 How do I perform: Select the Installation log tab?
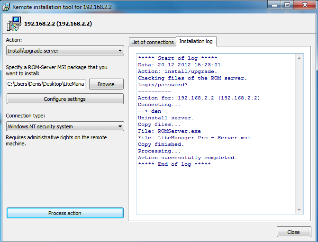[x=196, y=41]
